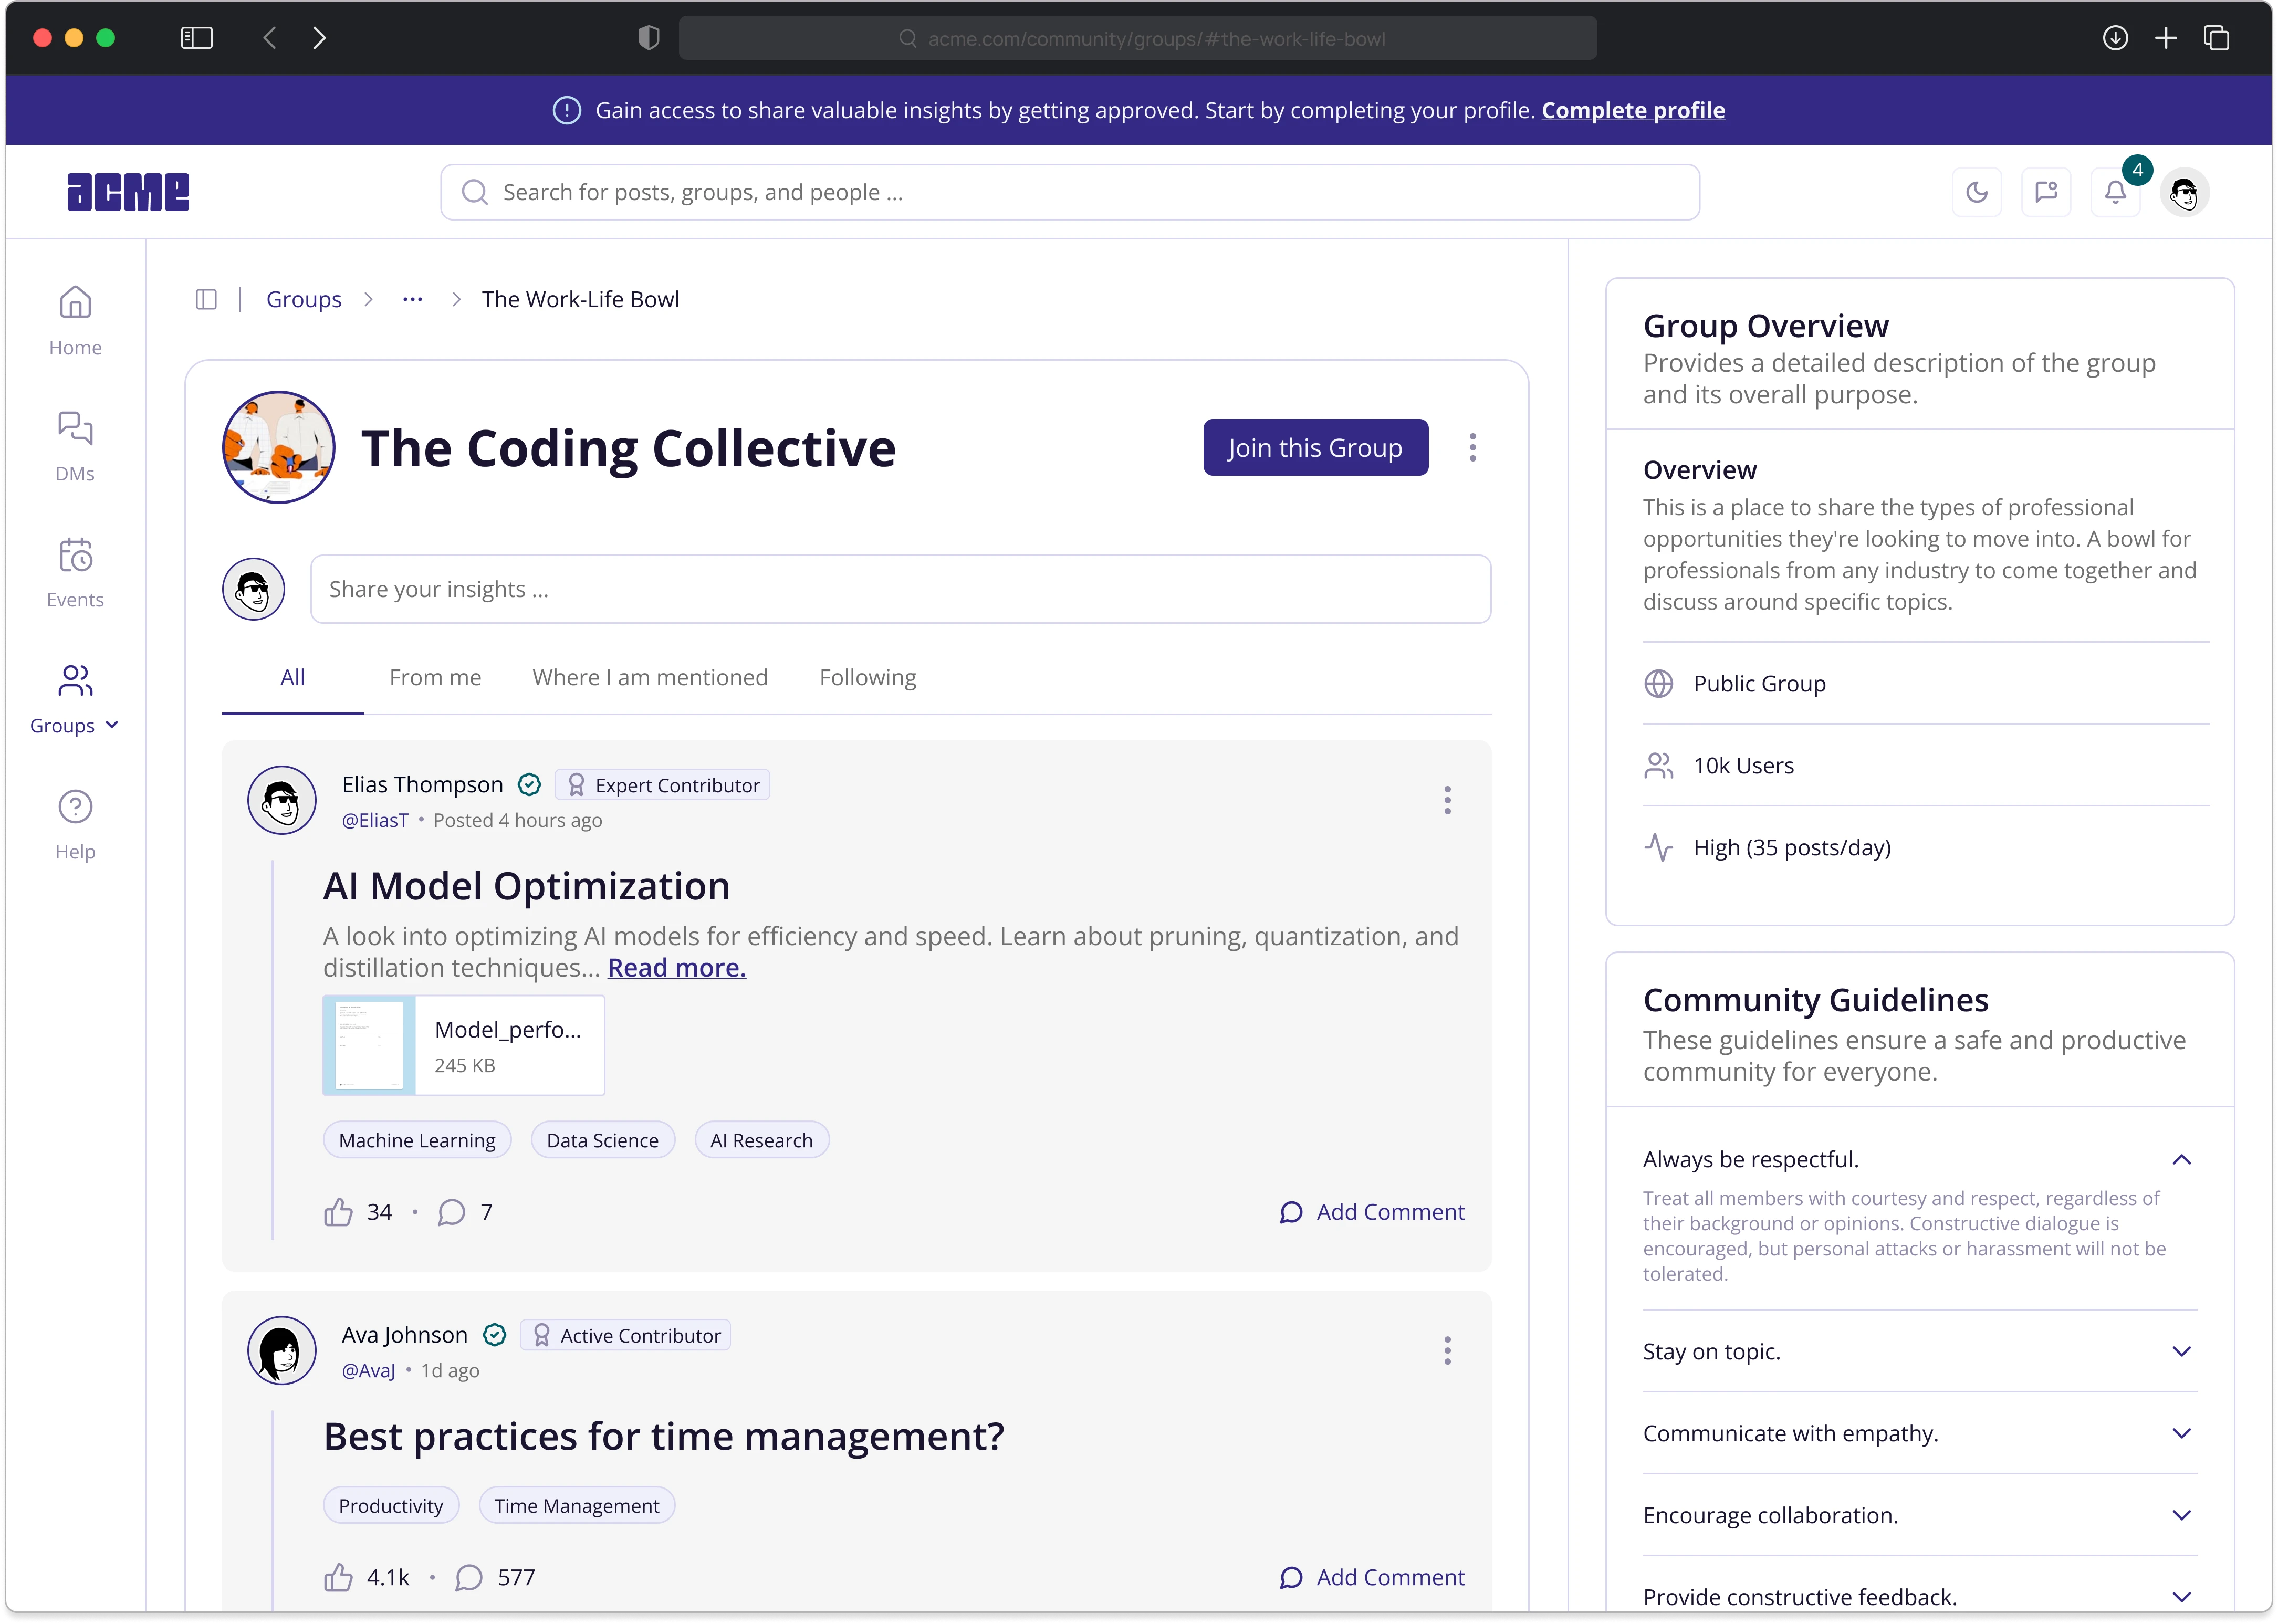Toggle the sidebar panel icon in the breadcrumb
Image resolution: width=2278 pixels, height=1624 pixels.
[206, 299]
